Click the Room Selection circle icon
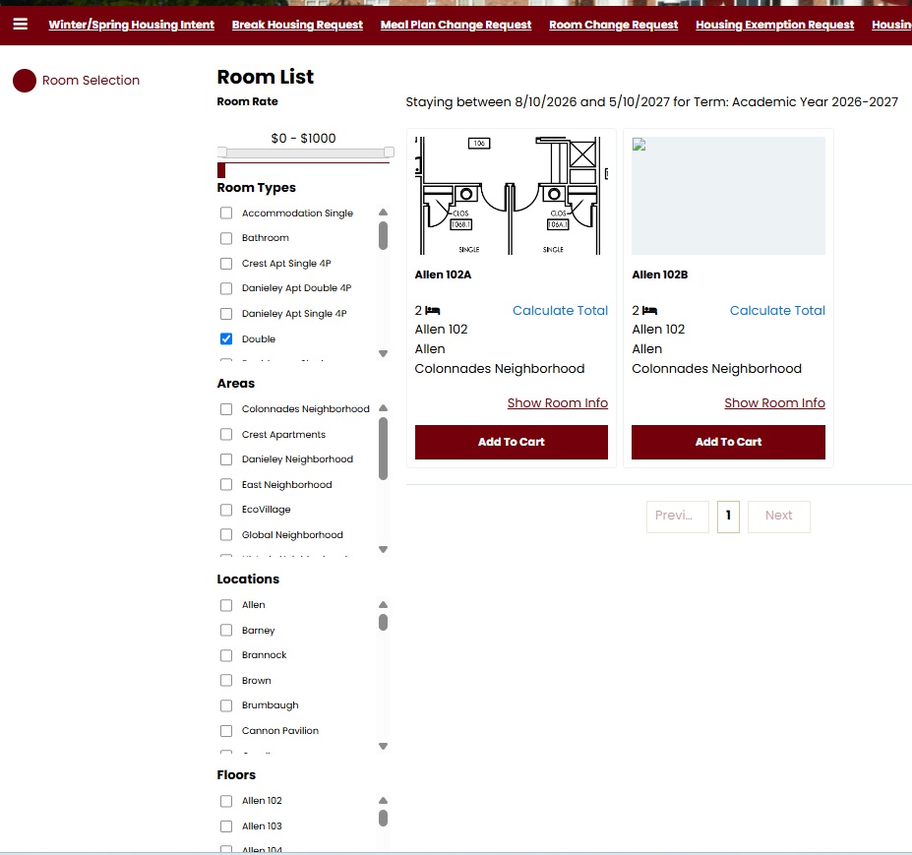The image size is (912, 855). [x=25, y=81]
